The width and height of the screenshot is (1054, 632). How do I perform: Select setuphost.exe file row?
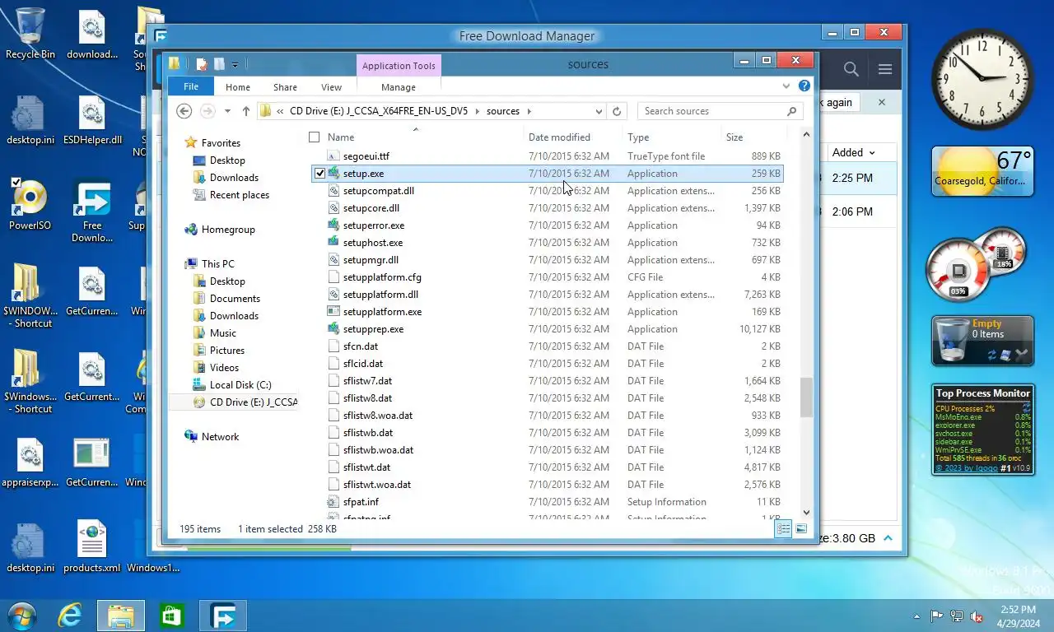click(x=548, y=243)
